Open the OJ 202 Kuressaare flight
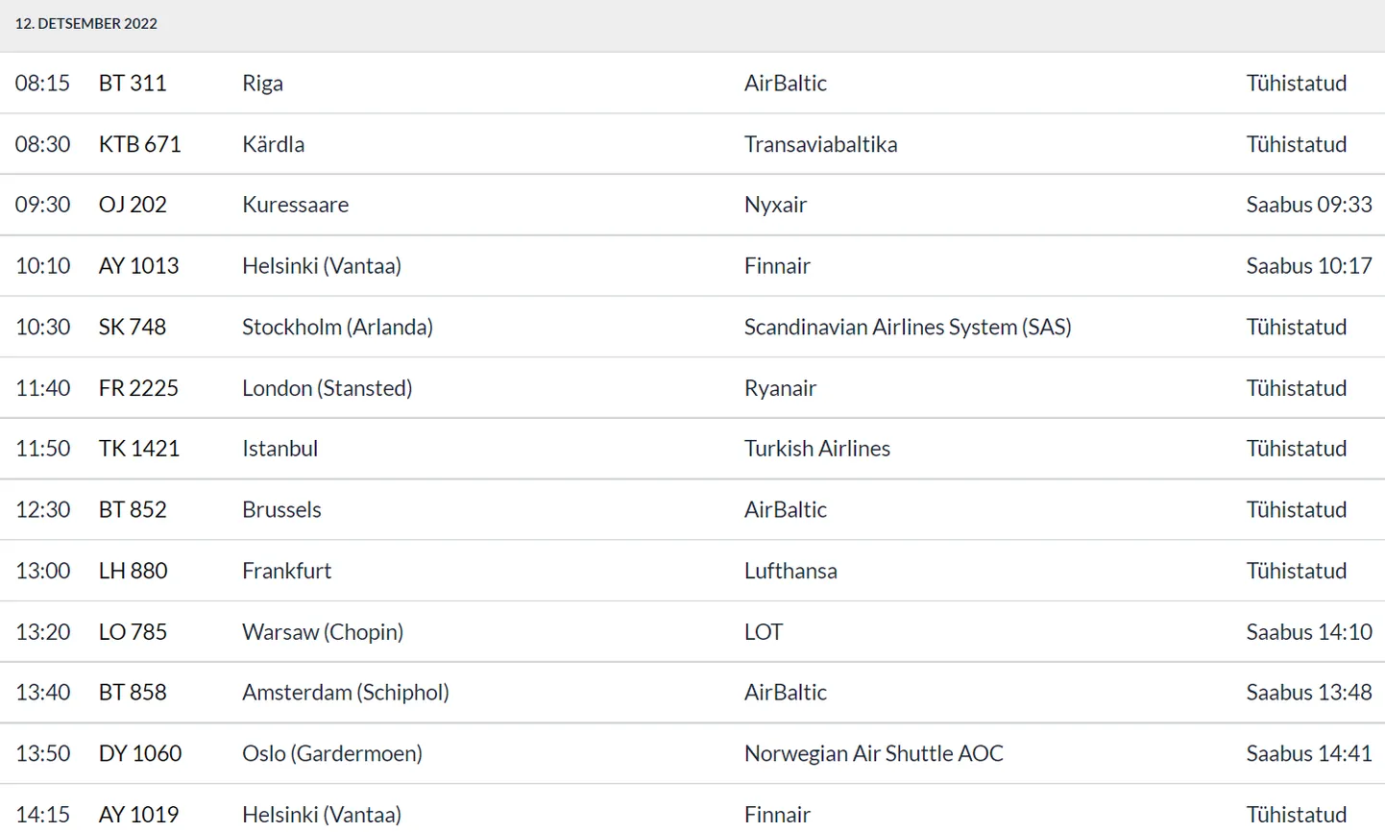 tap(692, 205)
